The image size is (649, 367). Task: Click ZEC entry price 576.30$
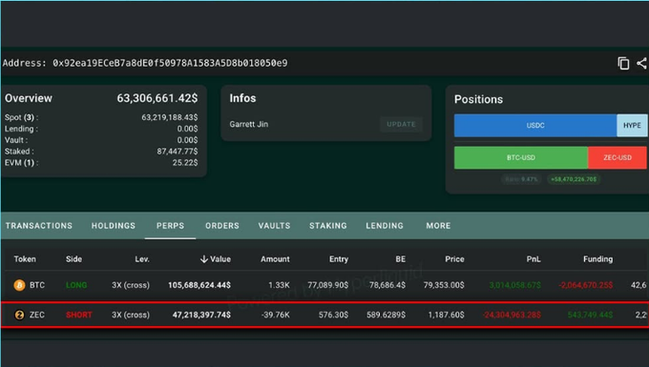pyautogui.click(x=333, y=315)
